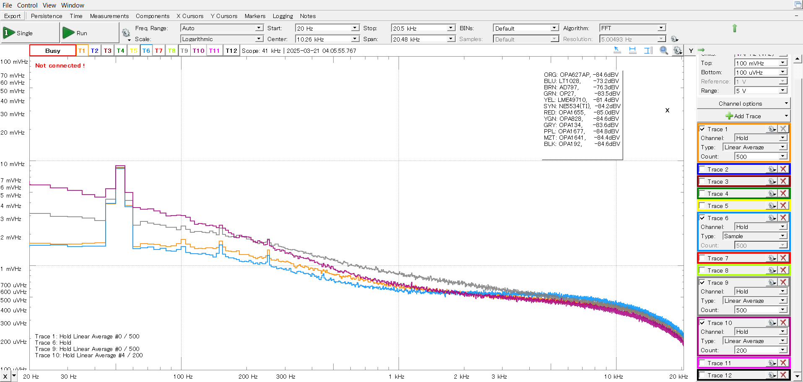This screenshot has height=382, width=803.
Task: Uncheck the Trace 10 checkbox
Action: (702, 322)
